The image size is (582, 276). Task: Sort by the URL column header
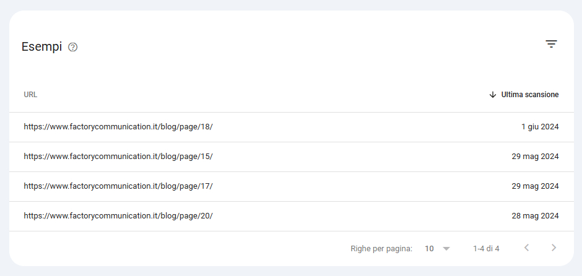tap(30, 95)
